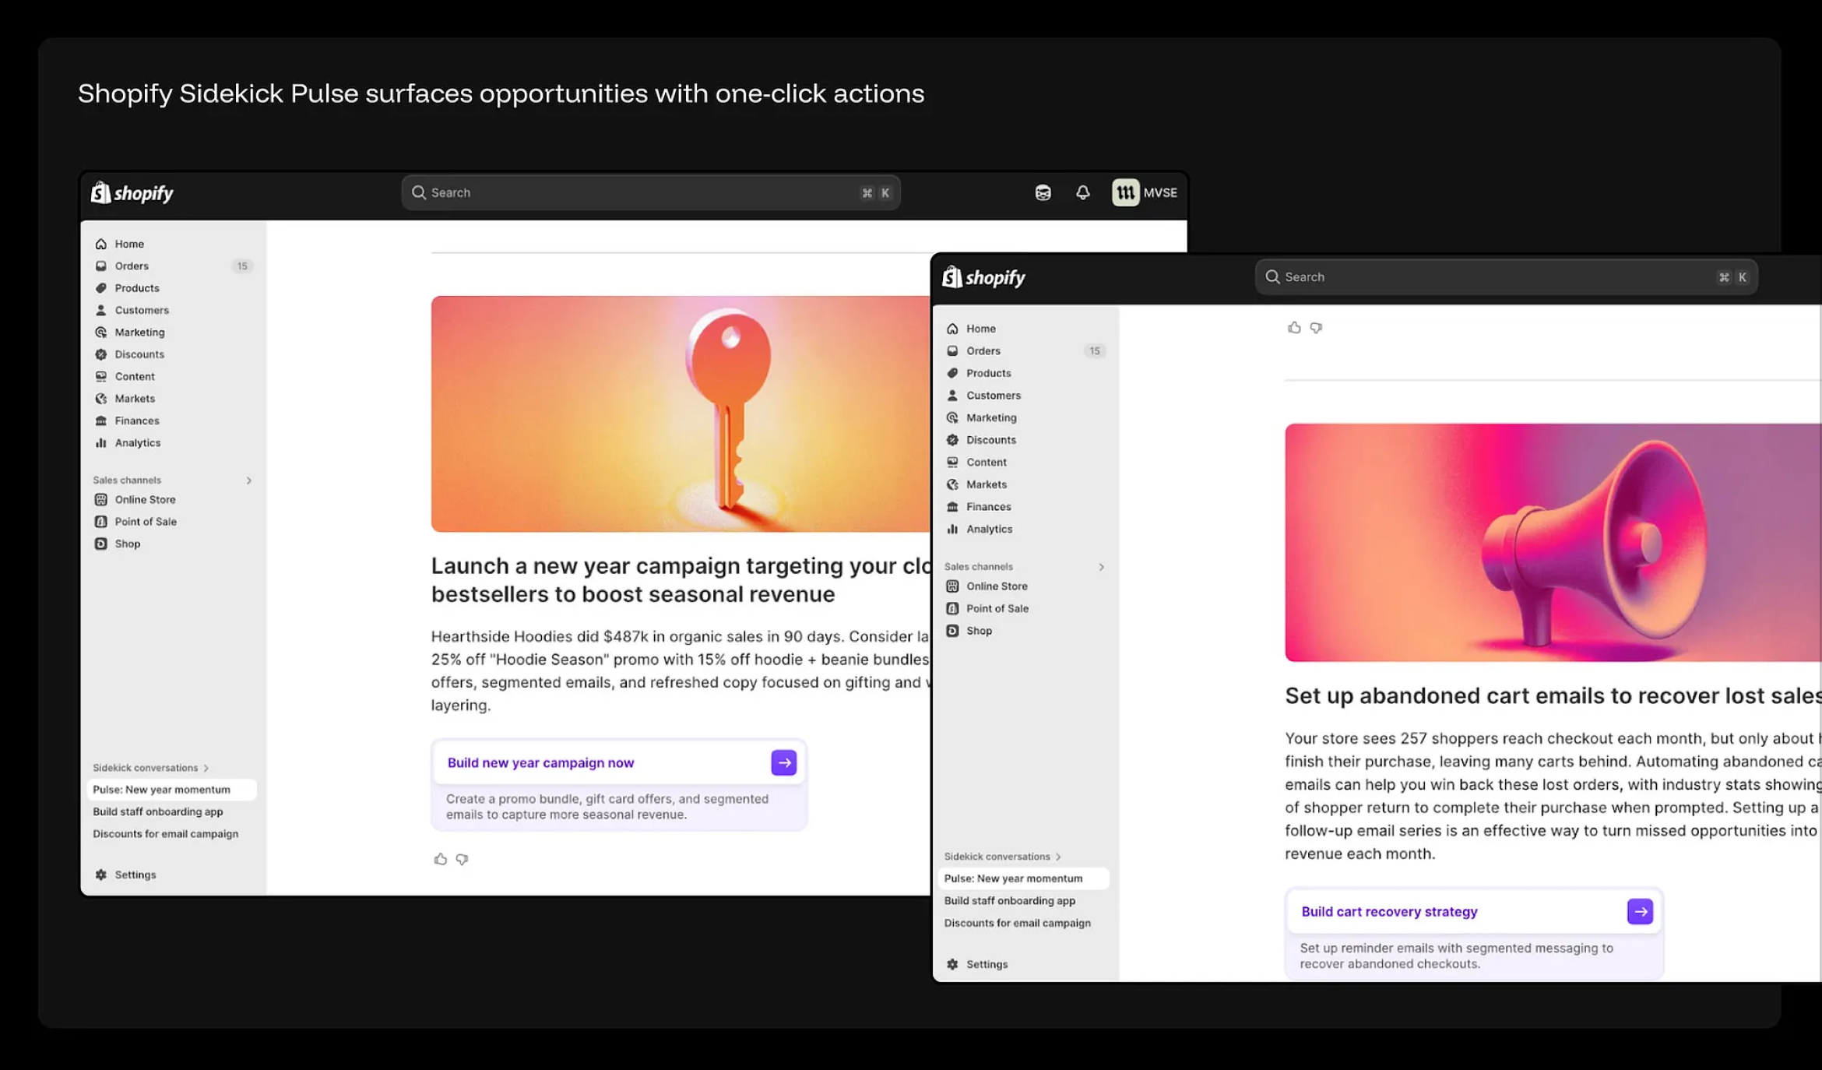Image resolution: width=1822 pixels, height=1070 pixels.
Task: Open Build staff onboarding app in back window
Action: point(158,811)
